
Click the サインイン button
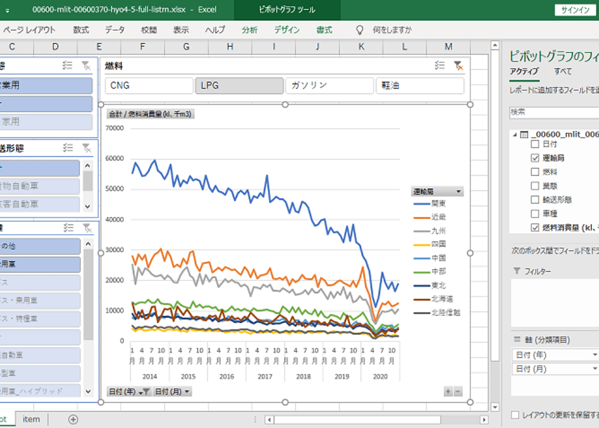(x=575, y=10)
